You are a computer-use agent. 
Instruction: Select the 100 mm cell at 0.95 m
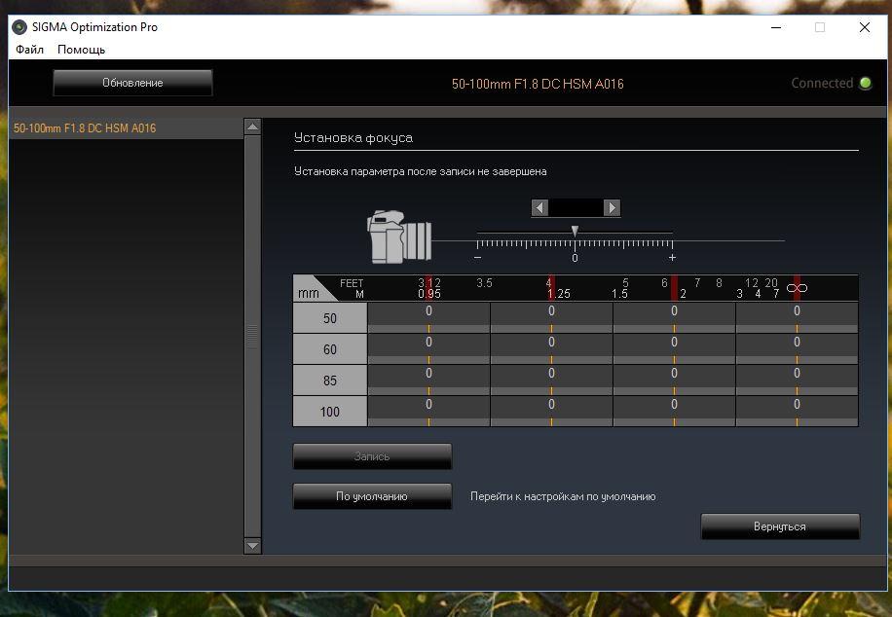428,411
